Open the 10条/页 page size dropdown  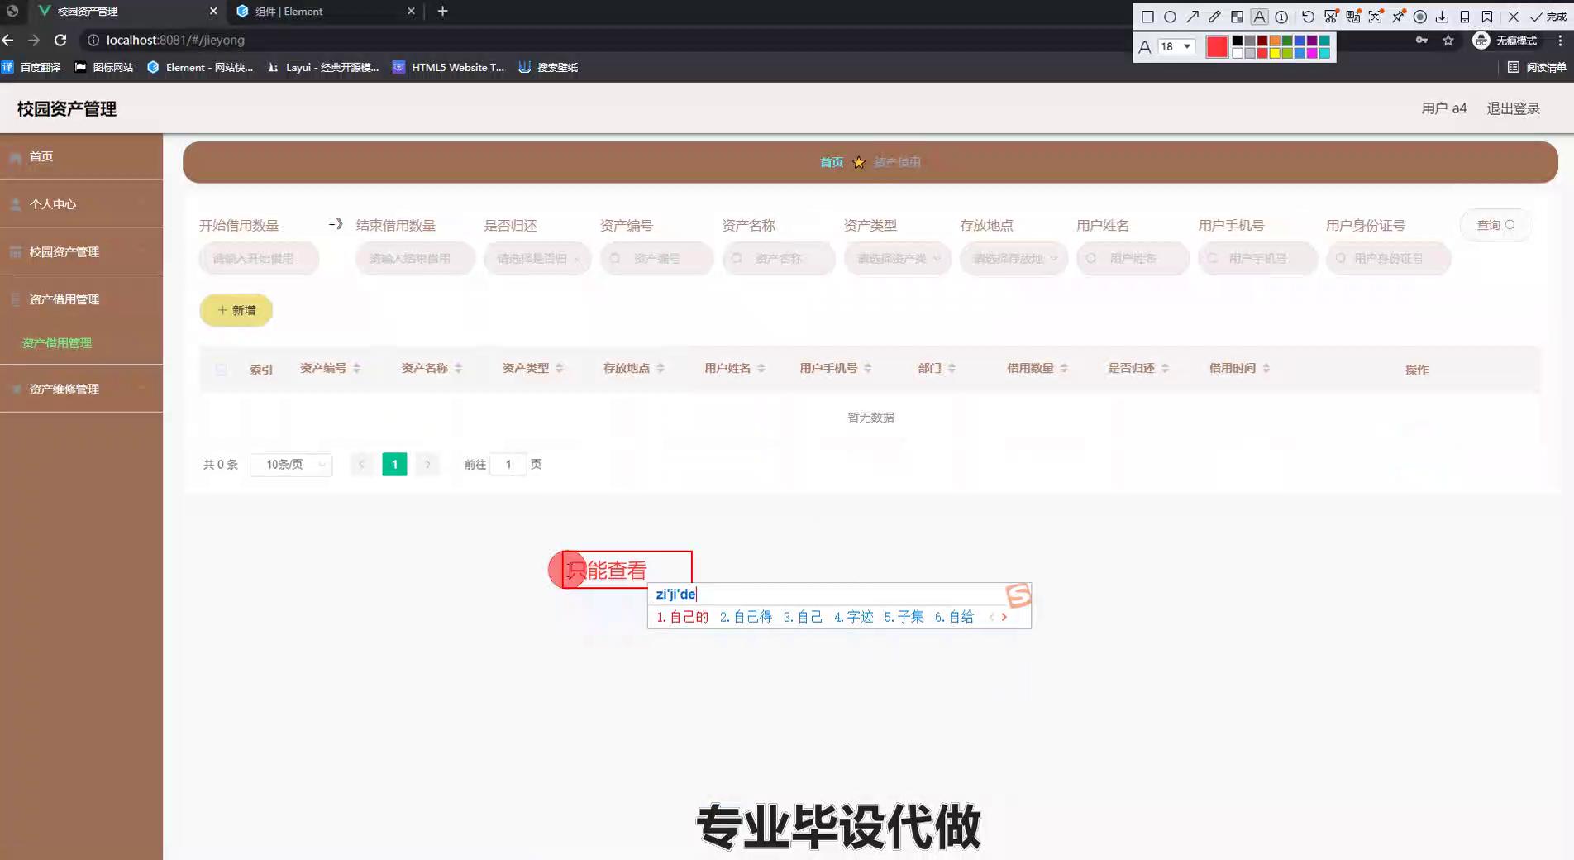pos(291,465)
